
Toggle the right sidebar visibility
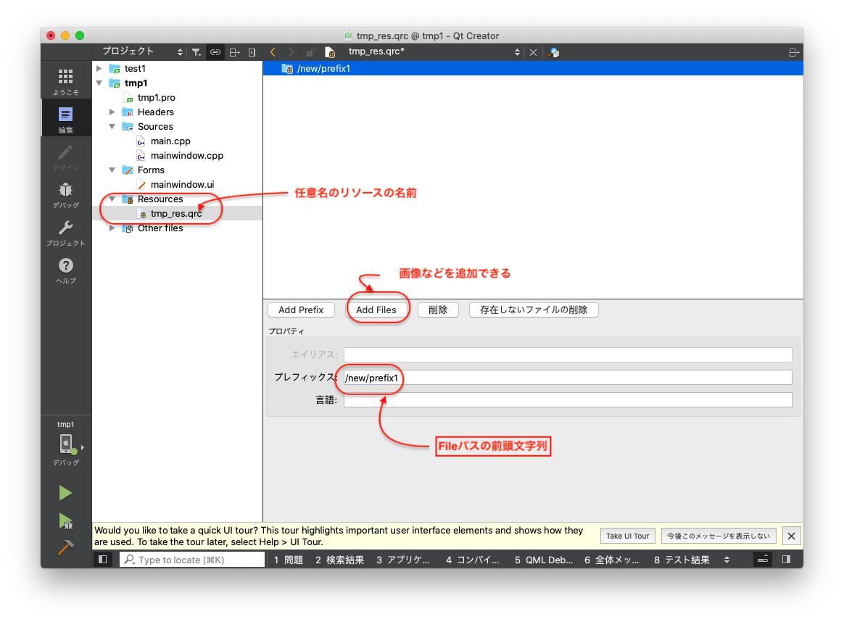(787, 560)
